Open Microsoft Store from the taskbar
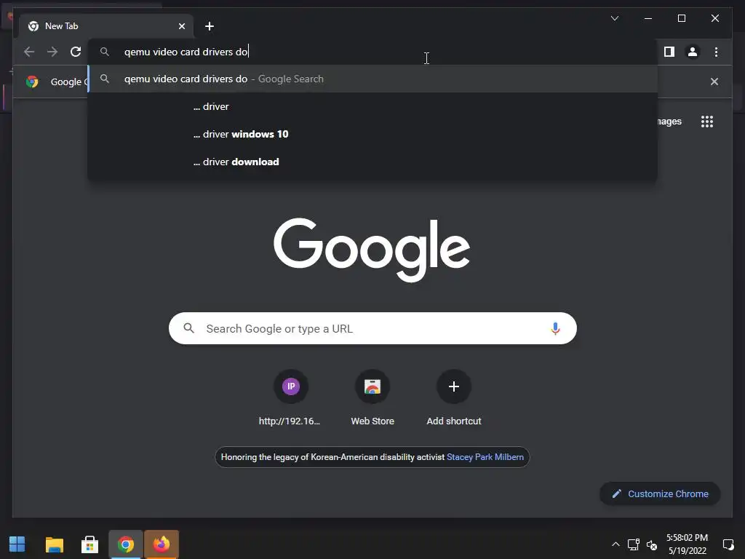 [89, 544]
